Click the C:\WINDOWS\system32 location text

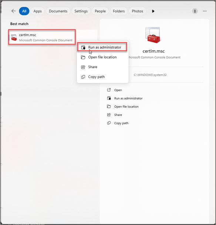tap(150, 75)
